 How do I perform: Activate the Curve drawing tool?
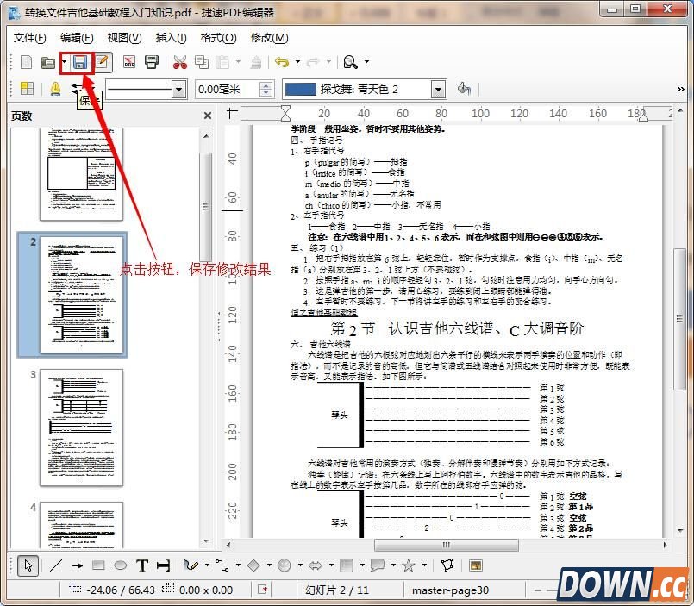tap(190, 565)
